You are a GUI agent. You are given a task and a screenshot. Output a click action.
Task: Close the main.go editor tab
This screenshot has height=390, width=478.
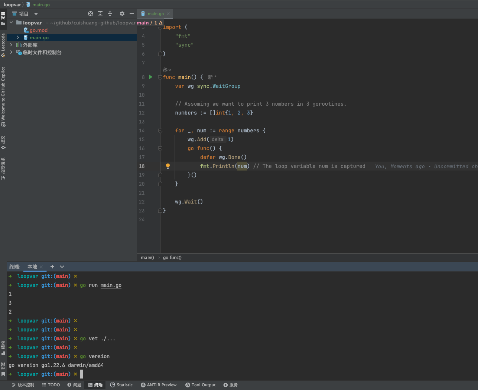click(168, 14)
